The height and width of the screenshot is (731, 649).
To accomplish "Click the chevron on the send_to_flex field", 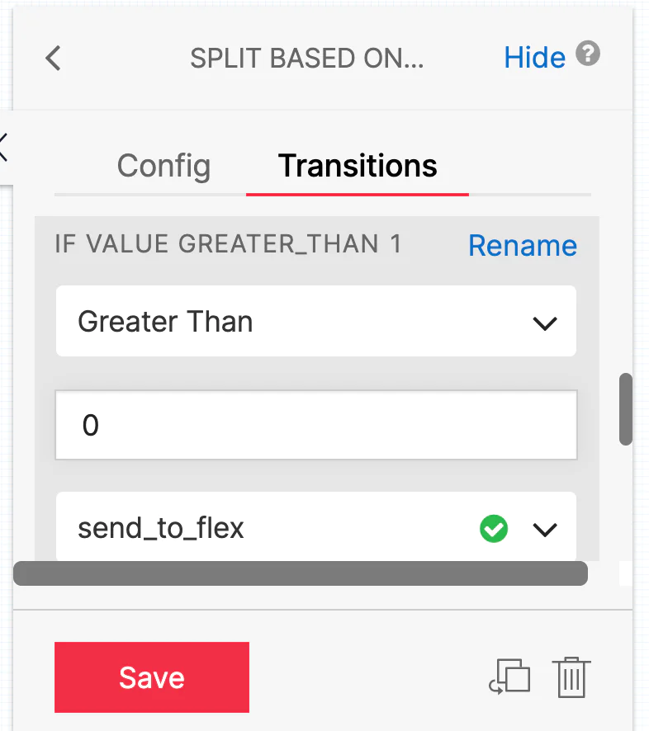I will click(545, 530).
